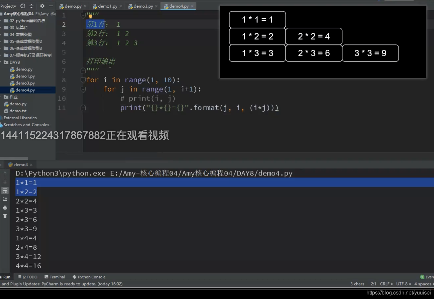Open the Terminal tool window

click(55, 277)
